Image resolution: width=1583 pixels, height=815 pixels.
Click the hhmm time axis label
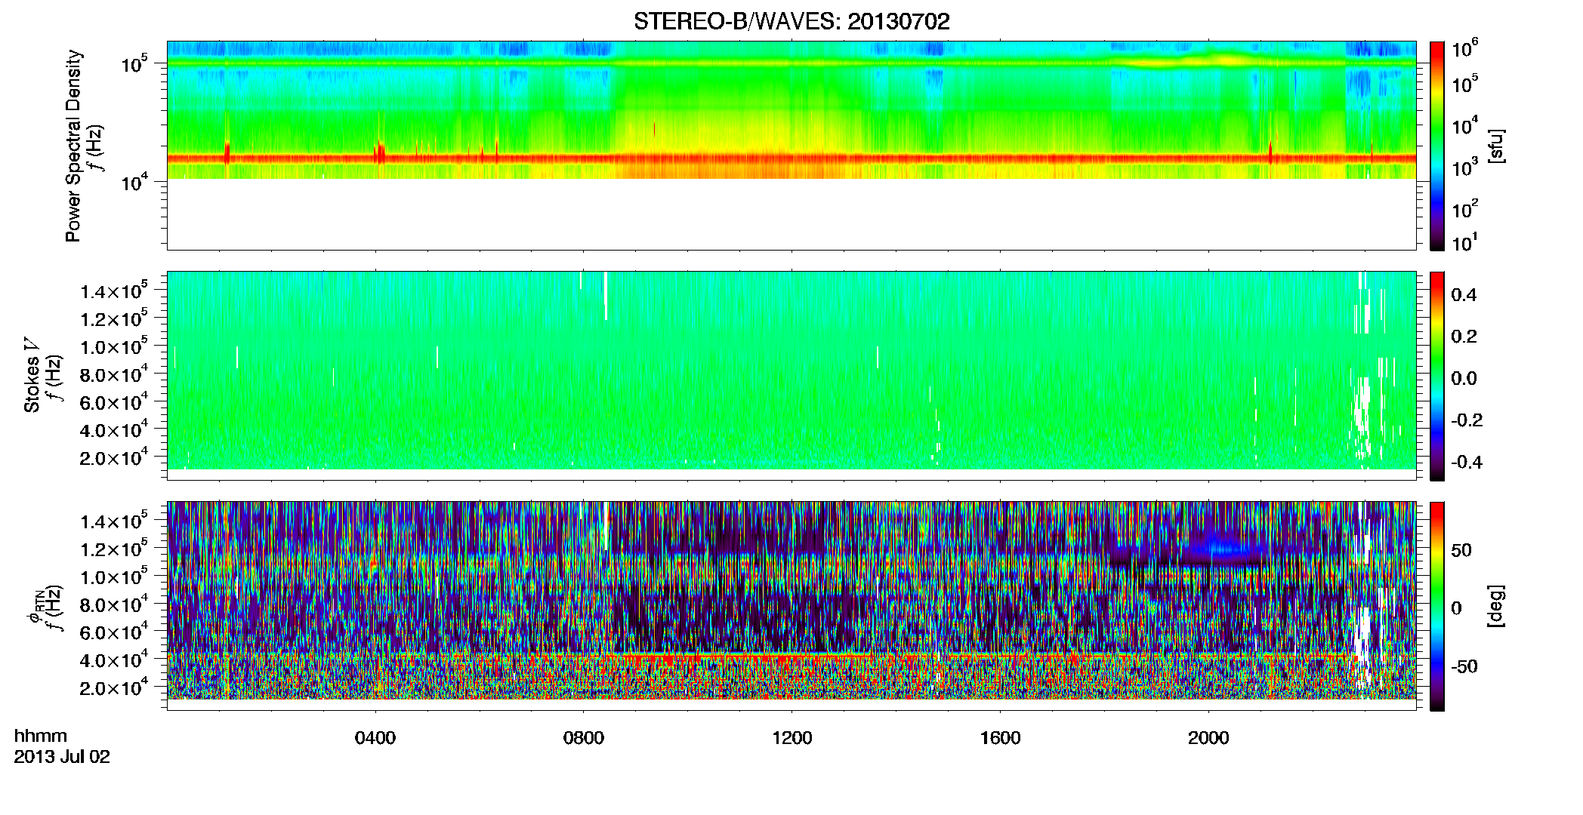(41, 736)
